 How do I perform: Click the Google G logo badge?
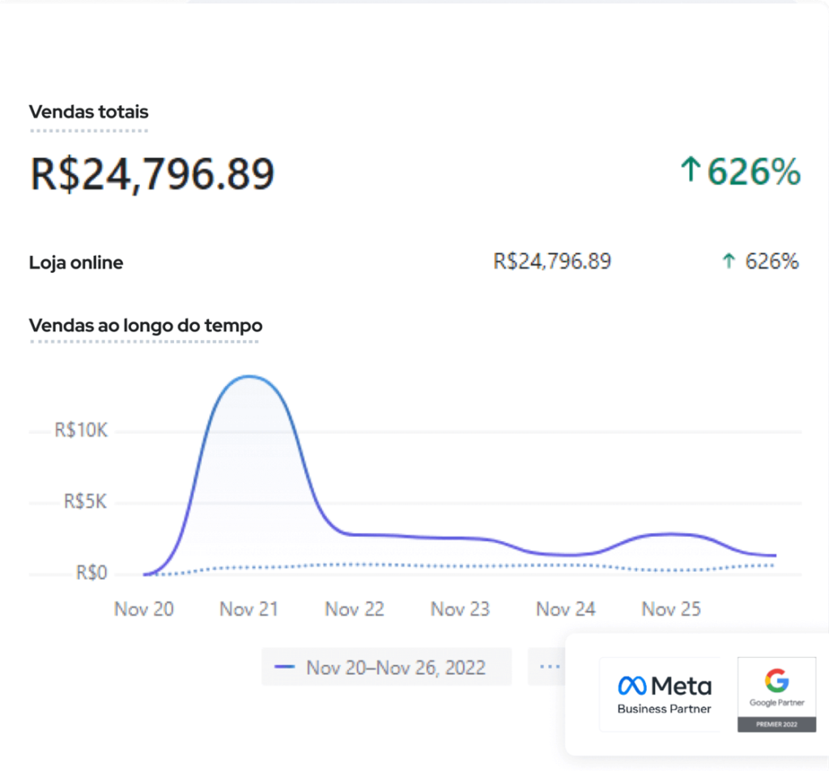[x=776, y=680]
